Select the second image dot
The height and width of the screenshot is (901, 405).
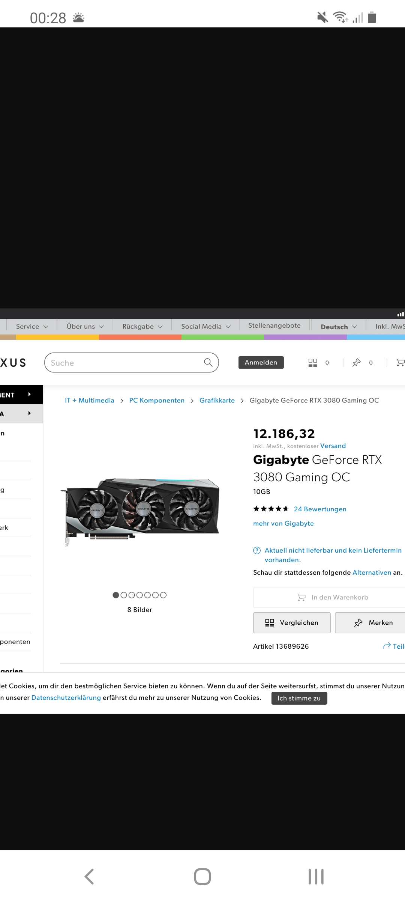pyautogui.click(x=124, y=595)
